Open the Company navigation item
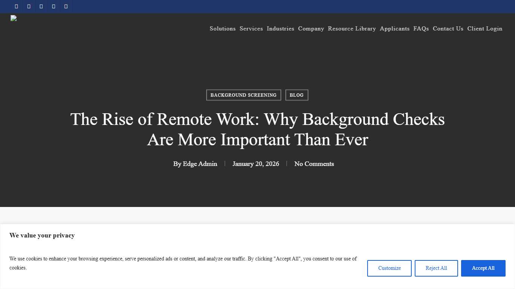 (x=311, y=29)
